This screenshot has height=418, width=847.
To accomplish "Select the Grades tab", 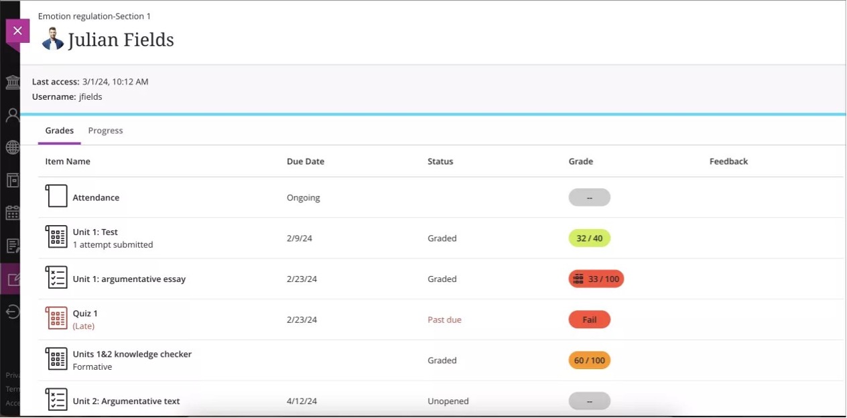I will pyautogui.click(x=59, y=131).
